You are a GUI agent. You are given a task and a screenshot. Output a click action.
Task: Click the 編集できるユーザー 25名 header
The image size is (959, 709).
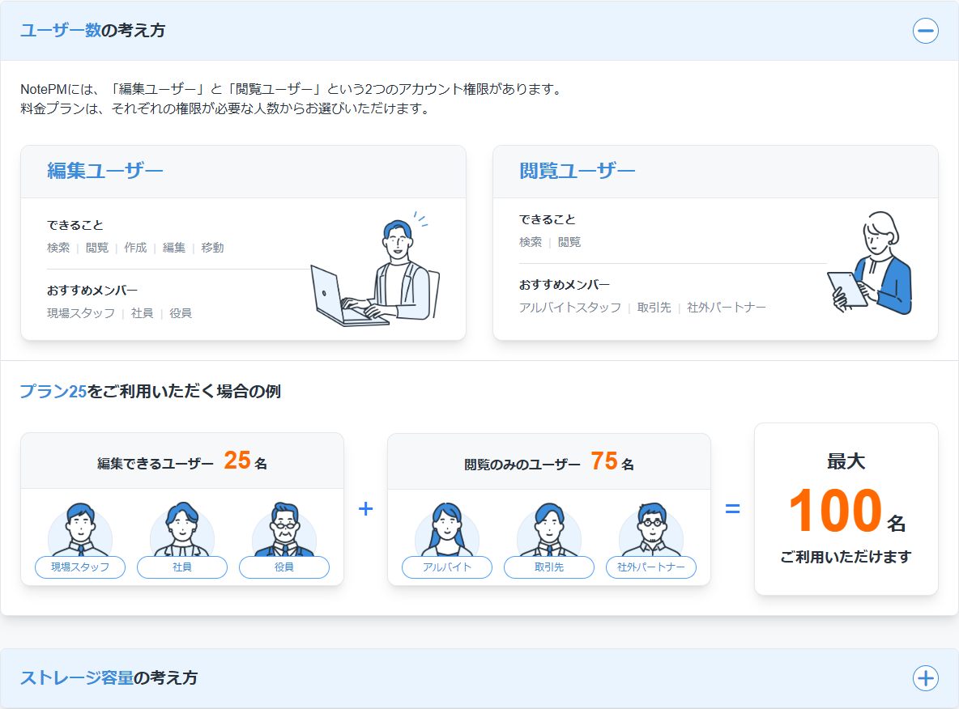click(182, 461)
